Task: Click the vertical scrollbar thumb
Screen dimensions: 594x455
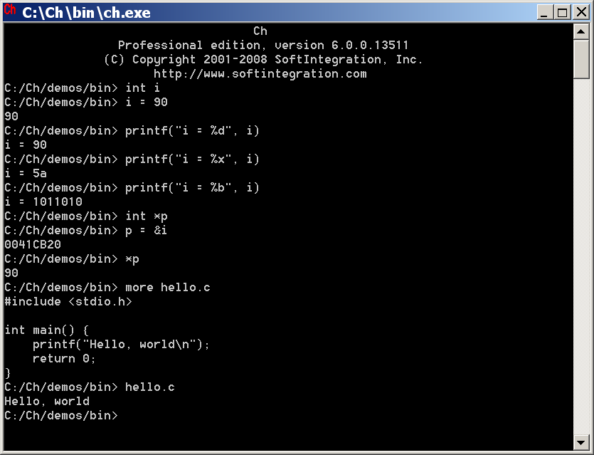Action: click(x=581, y=59)
